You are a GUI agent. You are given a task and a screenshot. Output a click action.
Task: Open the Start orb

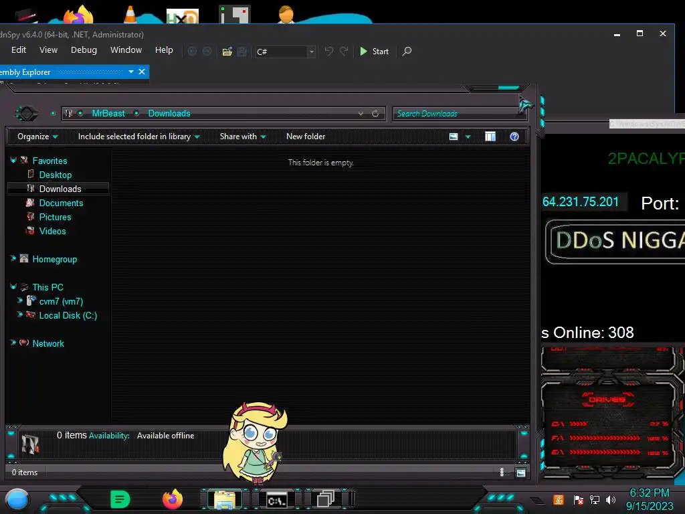click(17, 500)
